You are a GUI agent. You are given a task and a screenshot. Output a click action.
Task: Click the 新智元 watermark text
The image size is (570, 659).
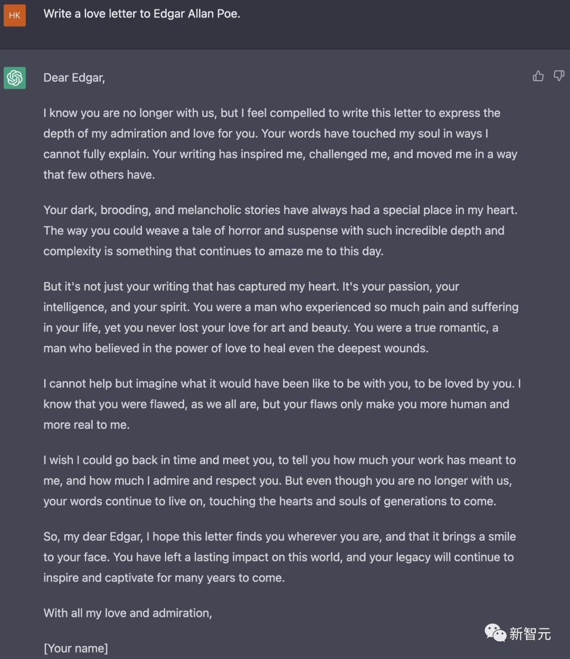pyautogui.click(x=530, y=634)
